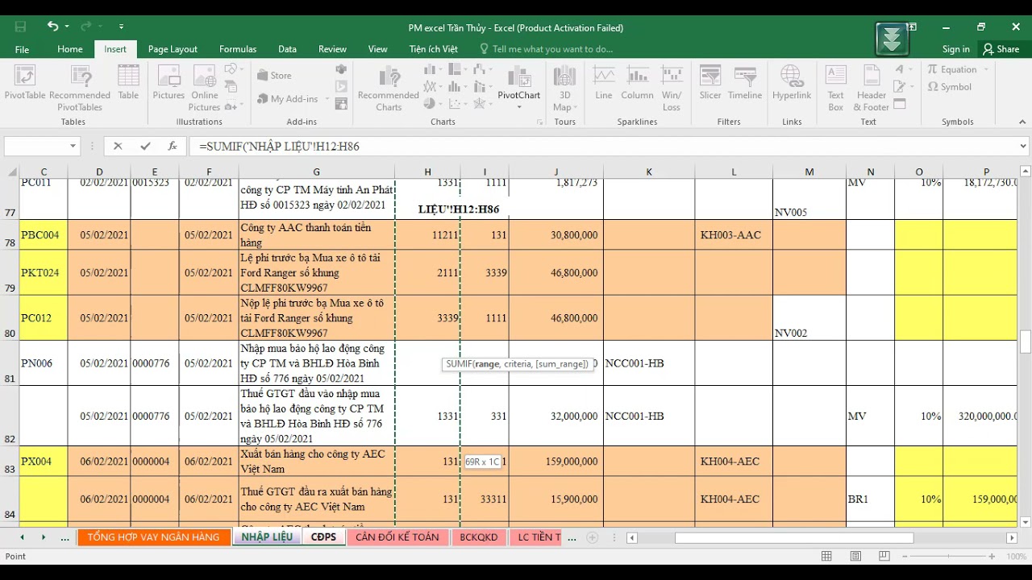Switch to the Formulas tab

(238, 49)
